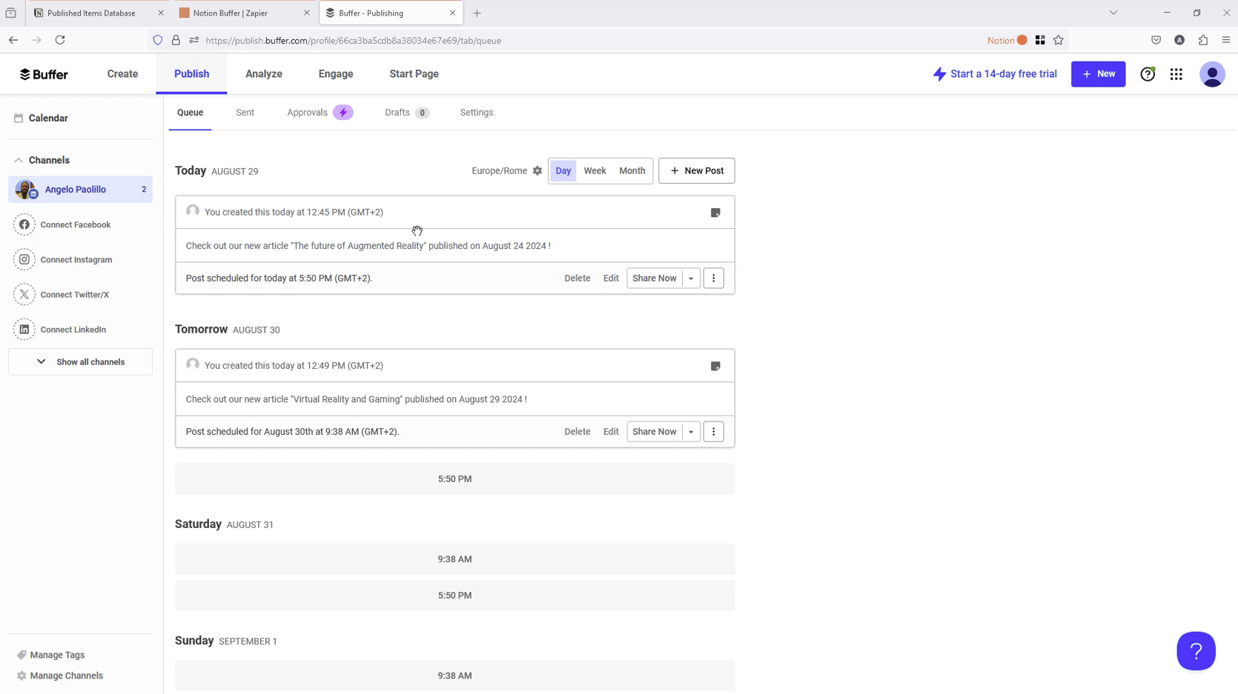Switch the queue to Week view

(x=595, y=171)
